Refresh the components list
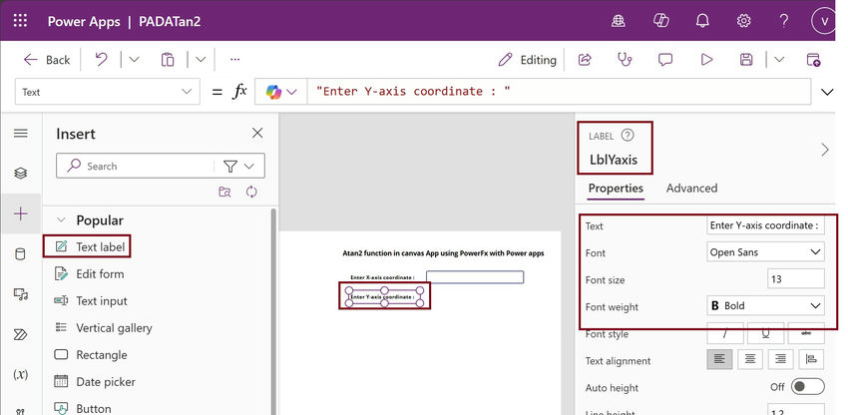This screenshot has width=848, height=415. pyautogui.click(x=251, y=192)
